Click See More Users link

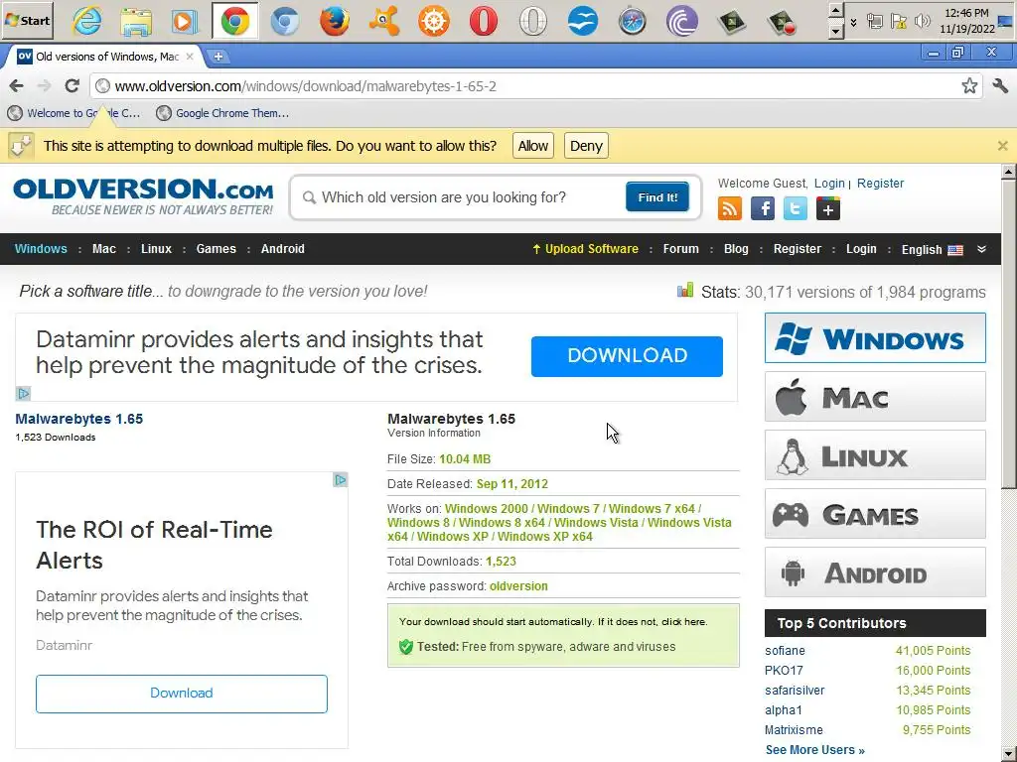coord(814,750)
